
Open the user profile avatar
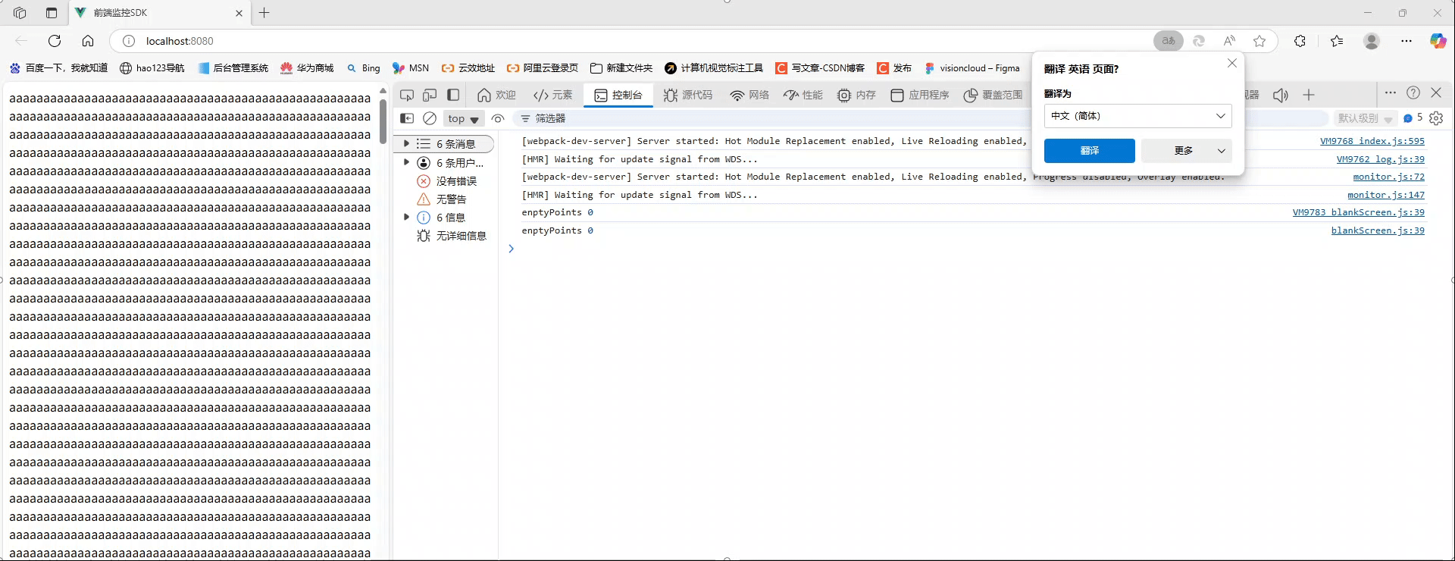[x=1372, y=41]
